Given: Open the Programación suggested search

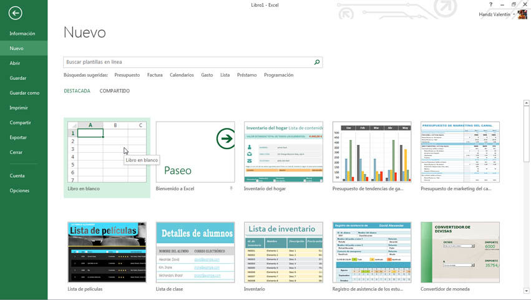Looking at the screenshot, I should point(279,75).
